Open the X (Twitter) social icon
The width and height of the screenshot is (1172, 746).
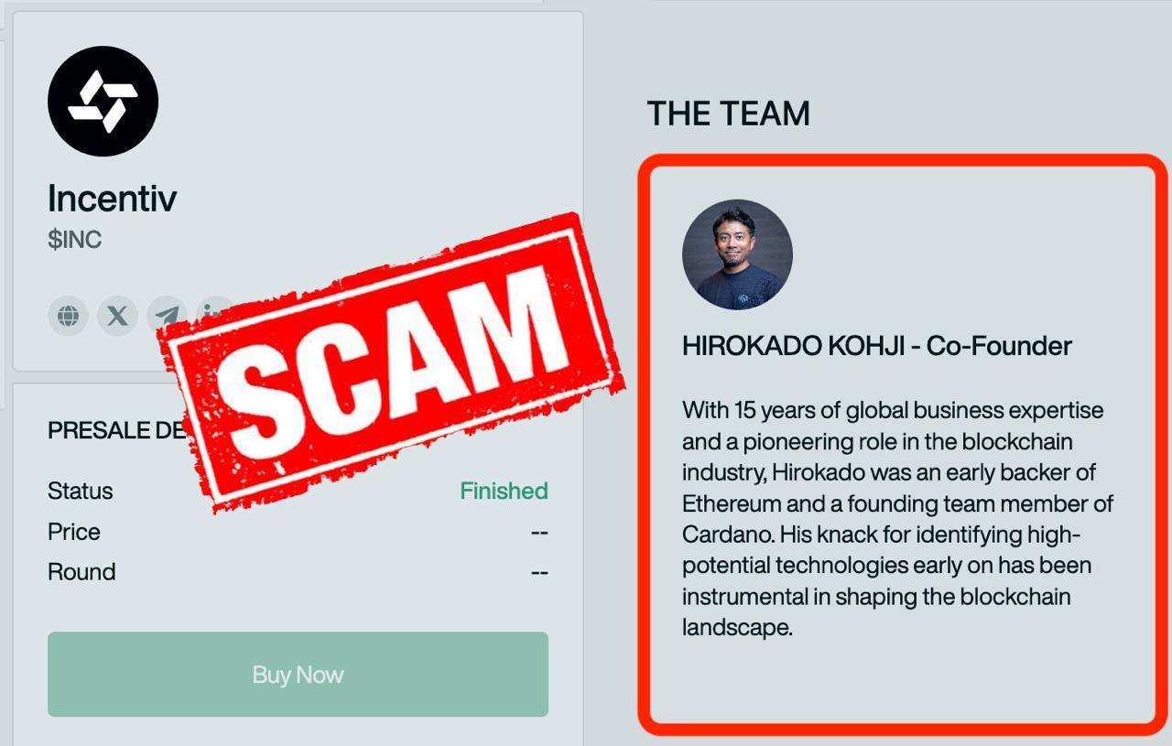click(x=117, y=316)
